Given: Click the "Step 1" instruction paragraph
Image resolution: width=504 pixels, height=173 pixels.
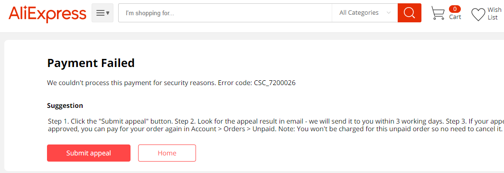Looking at the screenshot, I should [275, 125].
